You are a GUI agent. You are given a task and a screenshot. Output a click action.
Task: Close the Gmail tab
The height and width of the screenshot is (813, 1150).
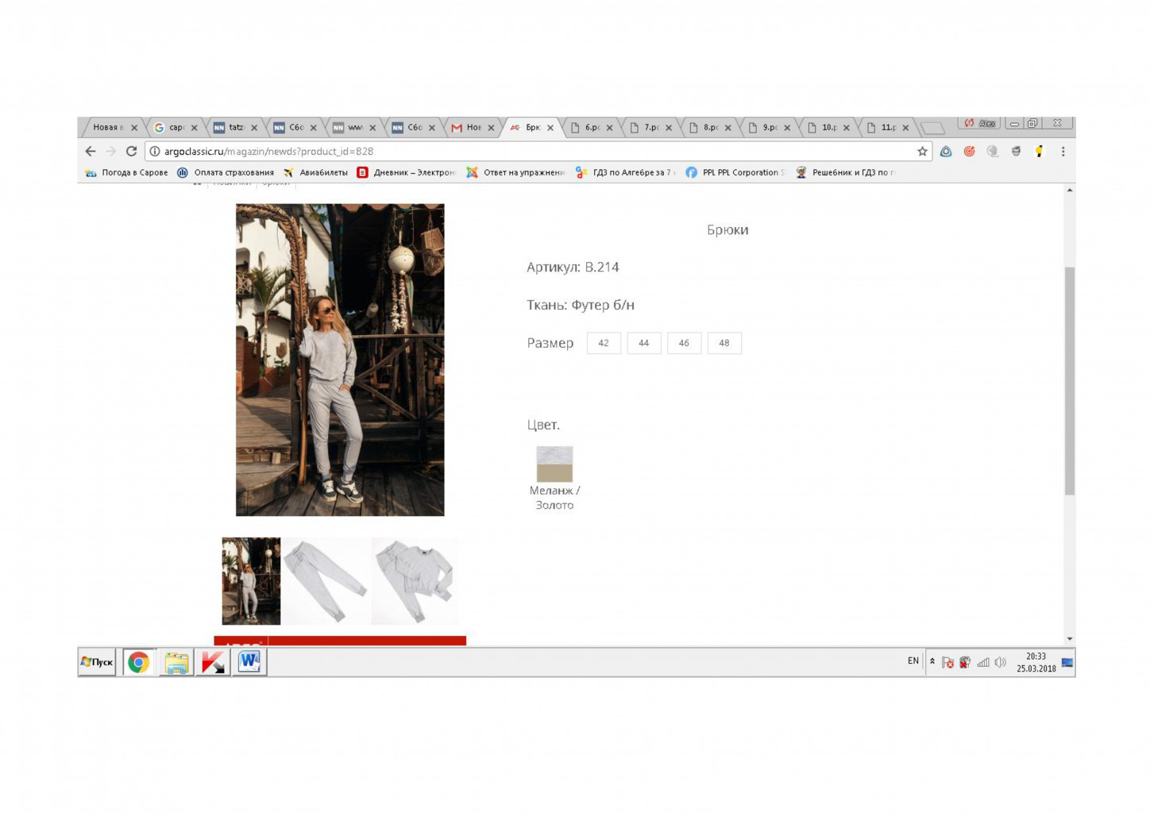pyautogui.click(x=491, y=127)
